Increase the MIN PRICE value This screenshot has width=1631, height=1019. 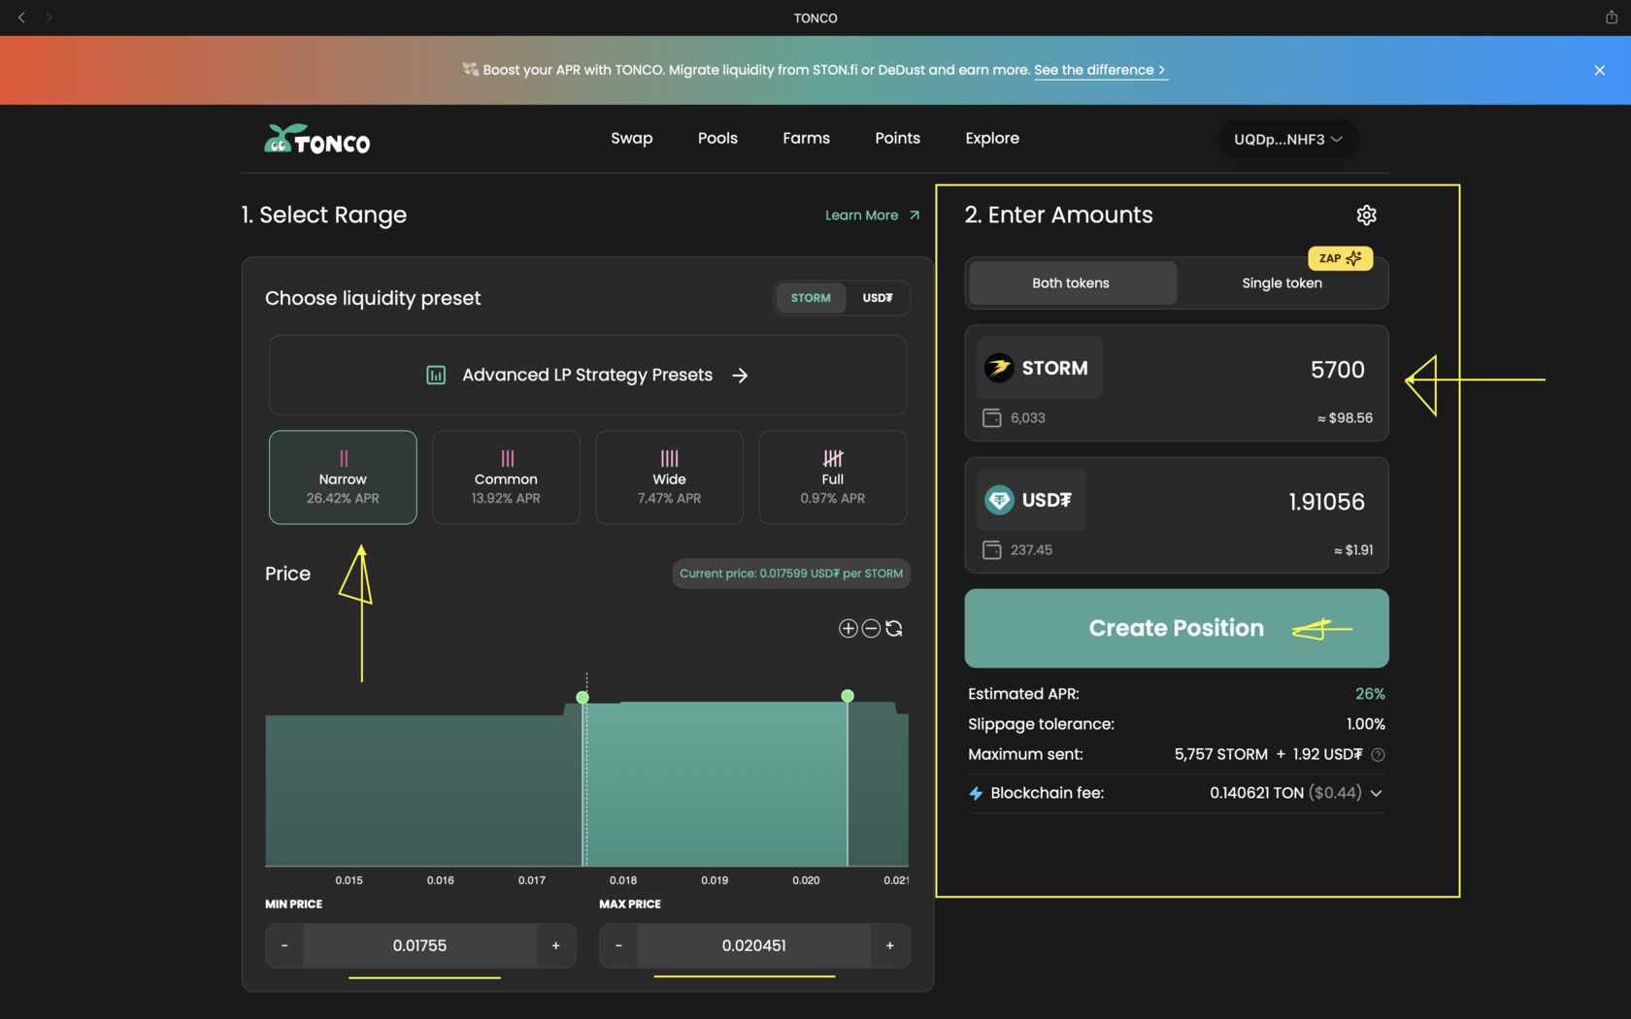click(556, 945)
